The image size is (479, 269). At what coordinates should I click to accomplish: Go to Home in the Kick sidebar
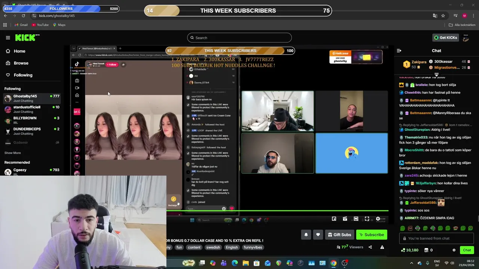(x=15, y=51)
